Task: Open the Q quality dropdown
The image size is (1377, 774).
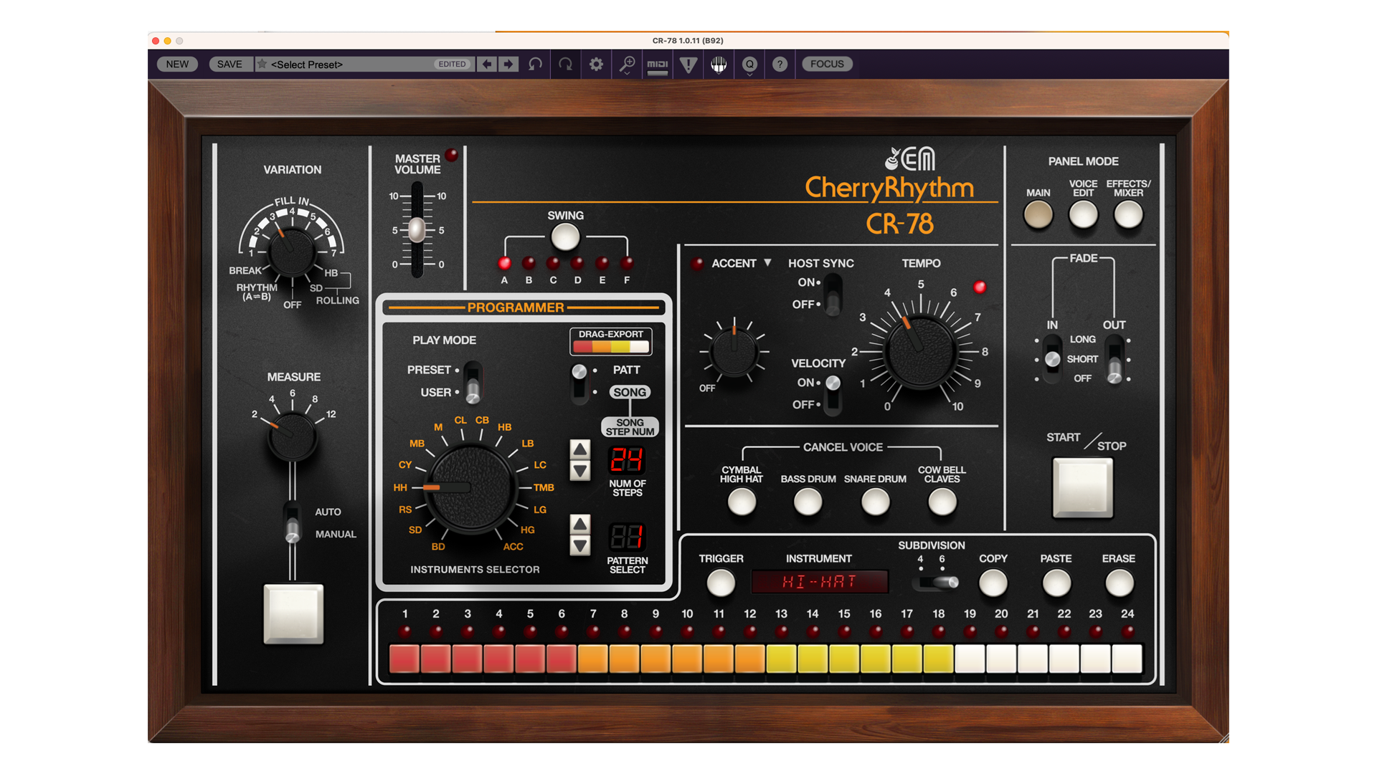Action: click(749, 65)
